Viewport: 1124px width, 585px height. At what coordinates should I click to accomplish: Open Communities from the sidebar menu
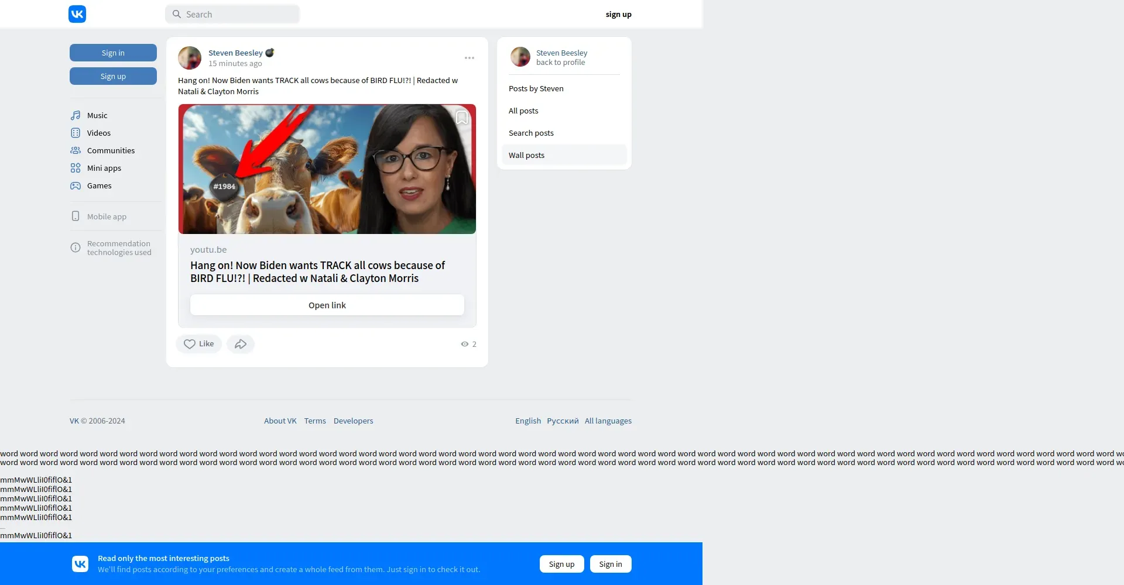(x=111, y=150)
